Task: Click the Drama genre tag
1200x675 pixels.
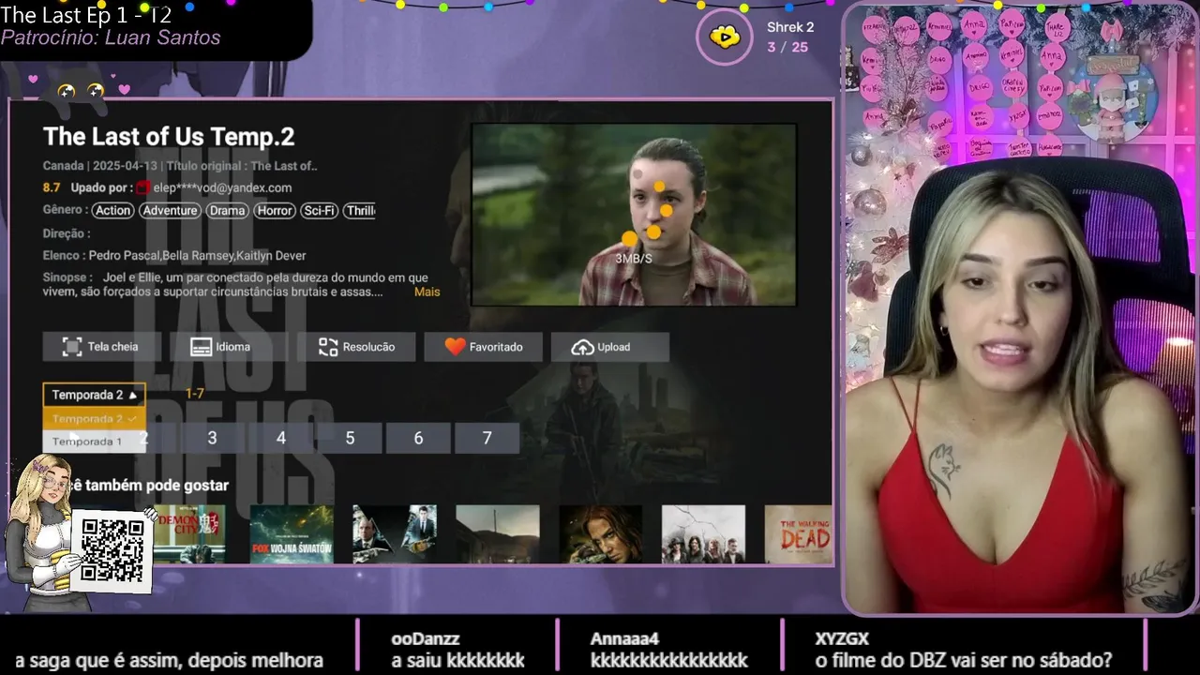Action: tap(227, 211)
